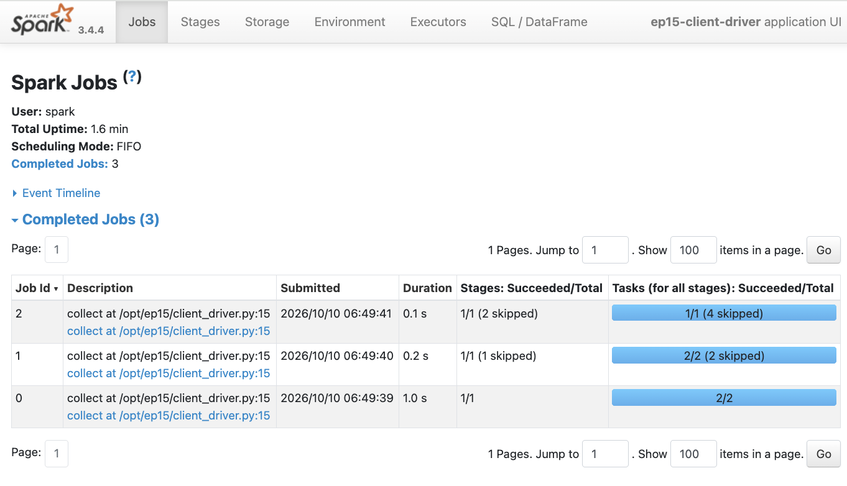Click the ep15-client-driver application UI title
847x486 pixels.
(x=746, y=22)
